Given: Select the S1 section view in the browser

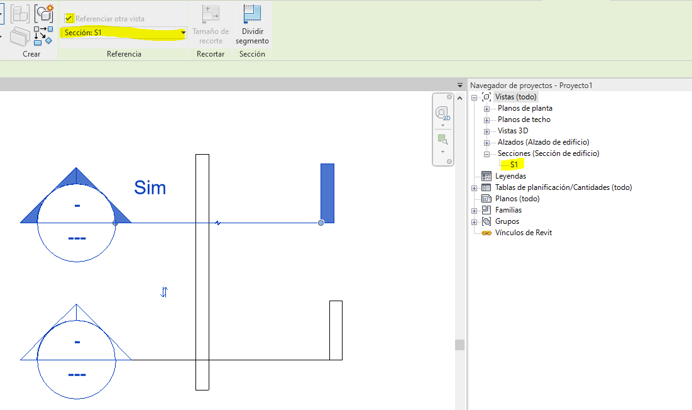Looking at the screenshot, I should point(510,164).
